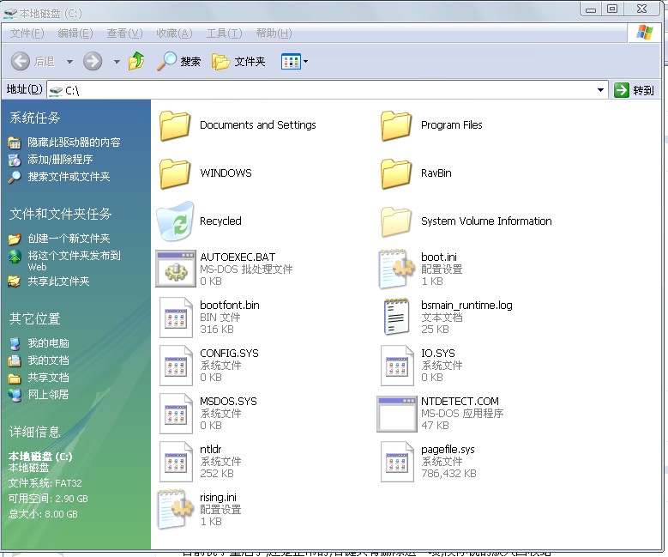Click Search files or folders (搜索文件或文件夹)
Viewport: 668px width, 557px height.
pyautogui.click(x=69, y=176)
